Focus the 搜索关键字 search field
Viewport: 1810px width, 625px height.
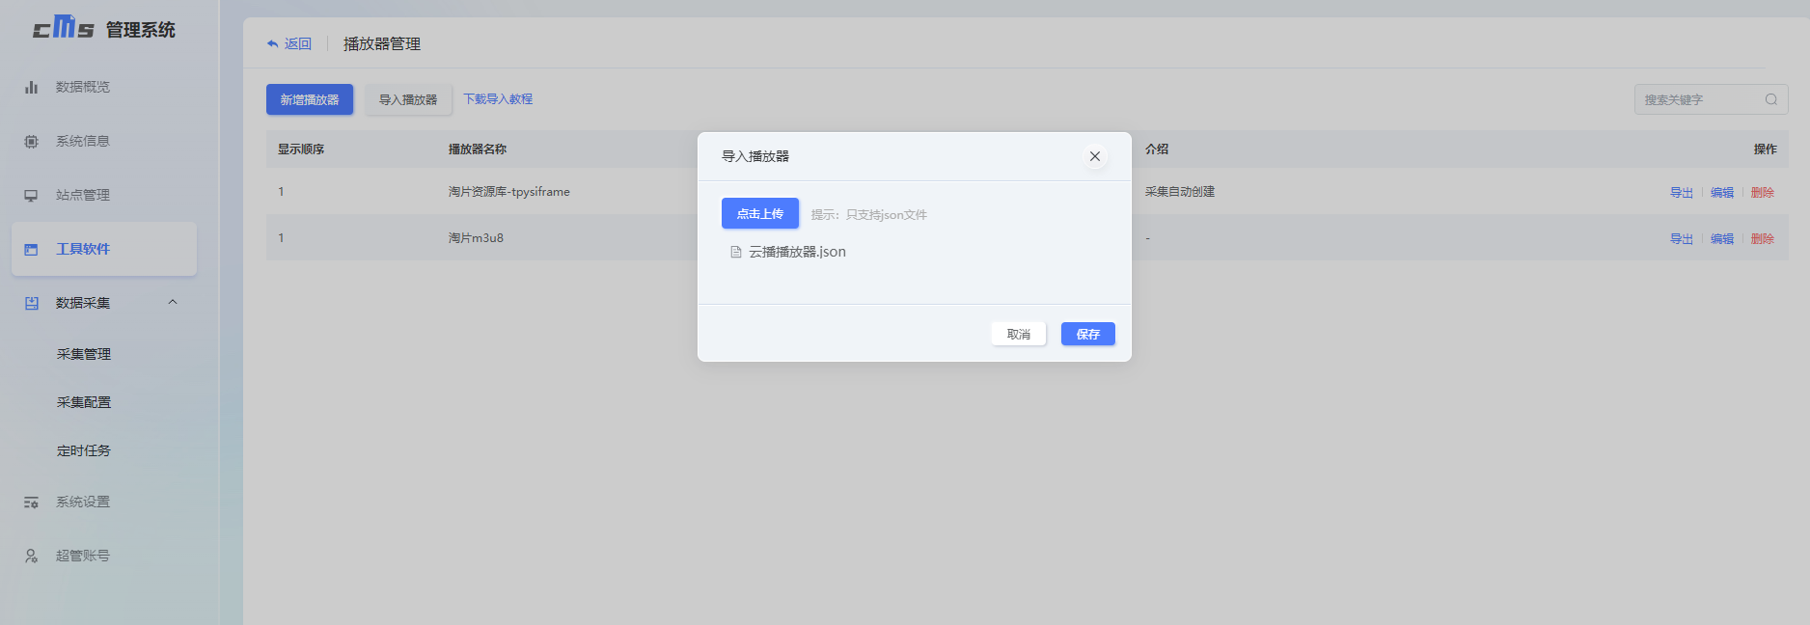click(x=1698, y=99)
